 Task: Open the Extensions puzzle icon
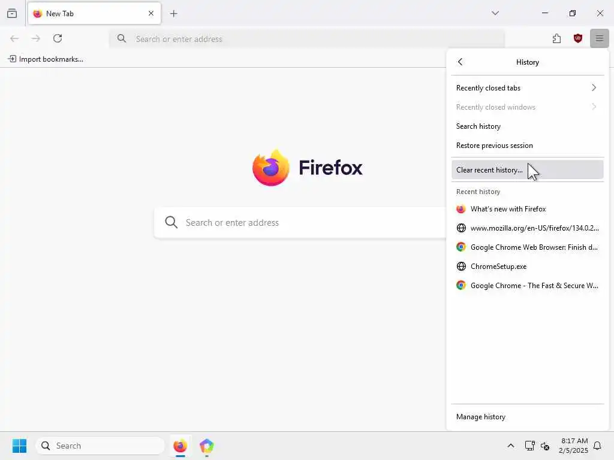[556, 38]
